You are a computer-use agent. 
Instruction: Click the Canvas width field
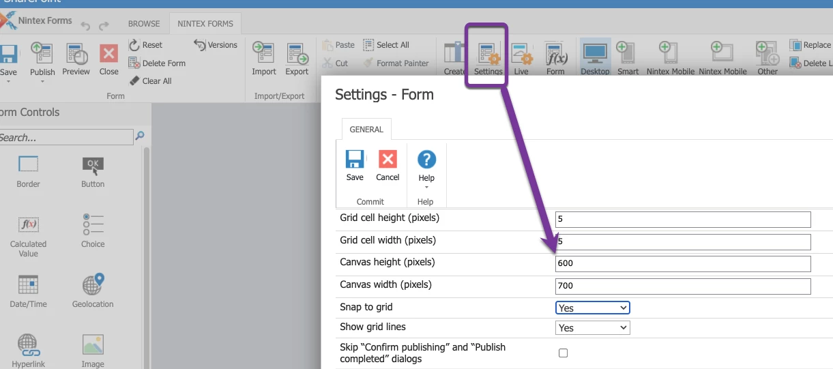pos(683,286)
